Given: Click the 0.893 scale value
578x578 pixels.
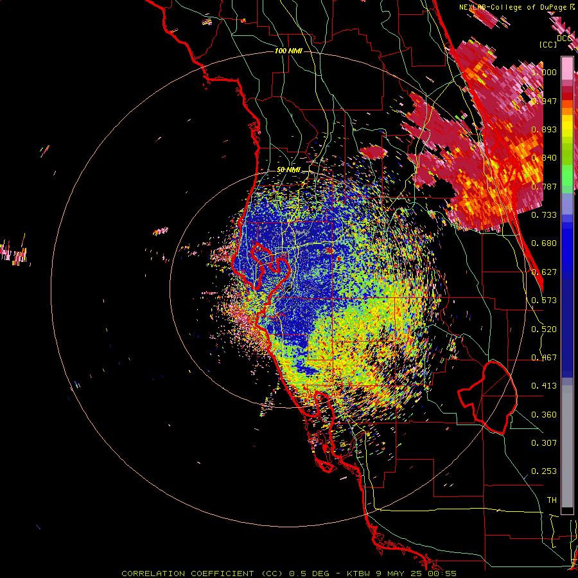Looking at the screenshot, I should (544, 129).
